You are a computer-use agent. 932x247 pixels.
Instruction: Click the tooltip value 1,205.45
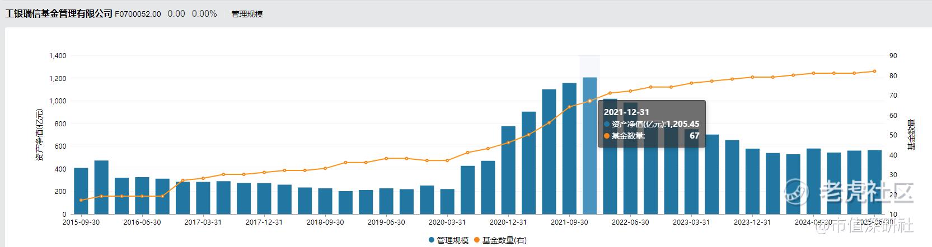[x=682, y=124]
